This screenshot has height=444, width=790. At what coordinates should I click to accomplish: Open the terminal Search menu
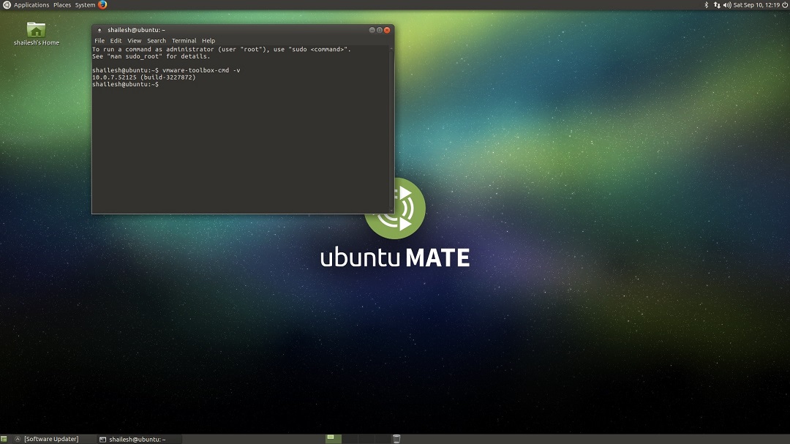tap(157, 41)
